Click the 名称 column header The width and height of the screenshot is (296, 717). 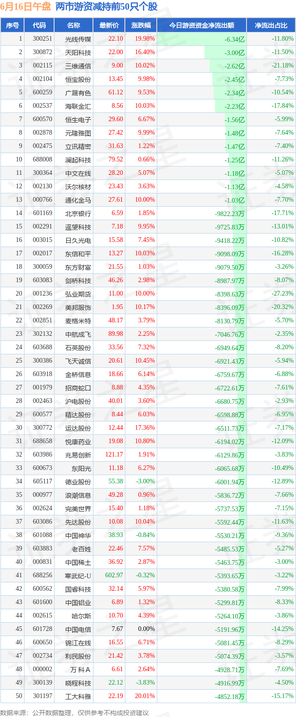pyautogui.click(x=74, y=25)
